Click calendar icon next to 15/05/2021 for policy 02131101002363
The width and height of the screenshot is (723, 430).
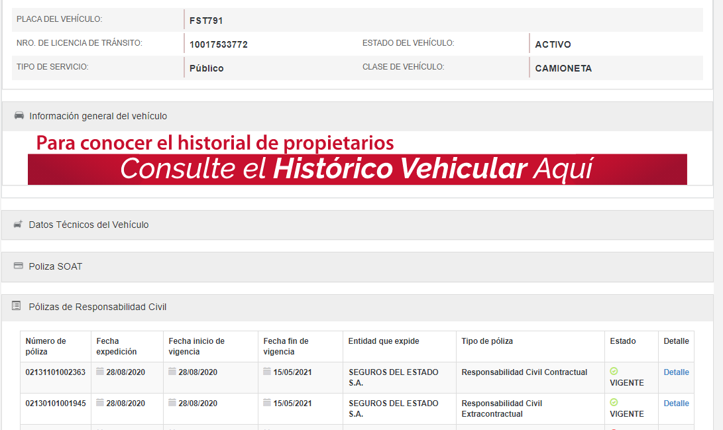267,372
